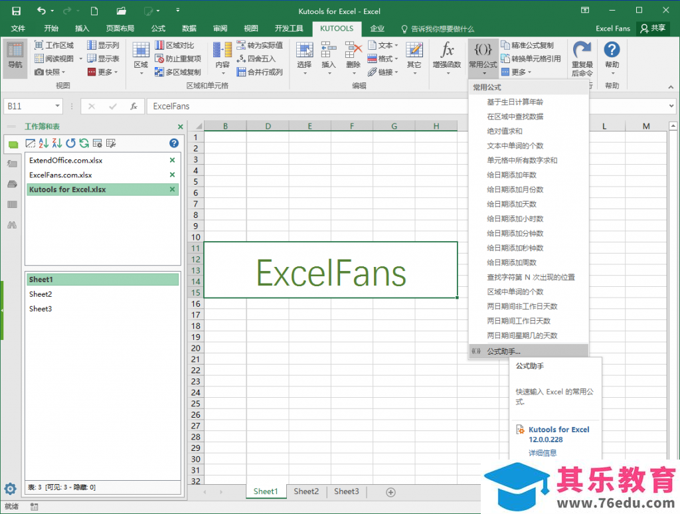Viewport: 680px width, 514px height.
Task: Add a new sheet with plus button
Action: 390,492
